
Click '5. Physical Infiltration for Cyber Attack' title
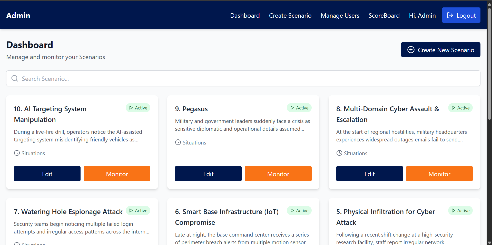386,217
